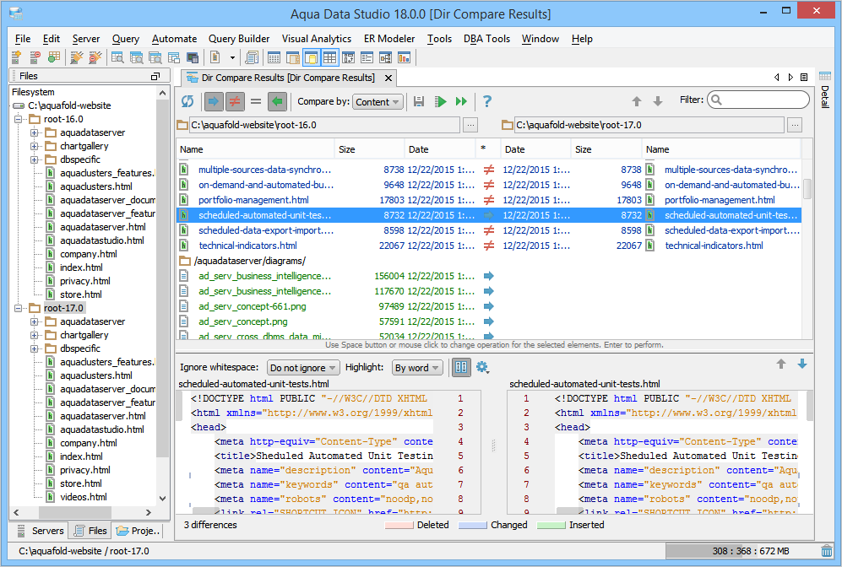Screen dimensions: 842x567
Task: Click browse button for the root-16.0 path
Action: (470, 125)
